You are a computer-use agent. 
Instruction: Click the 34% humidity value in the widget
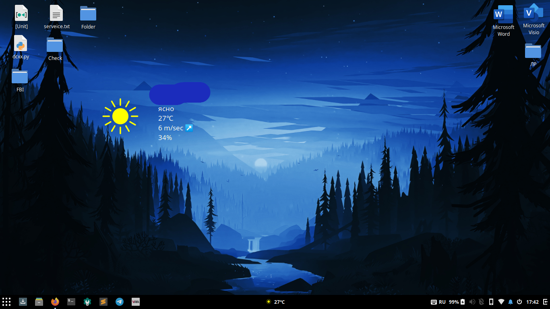(x=165, y=138)
